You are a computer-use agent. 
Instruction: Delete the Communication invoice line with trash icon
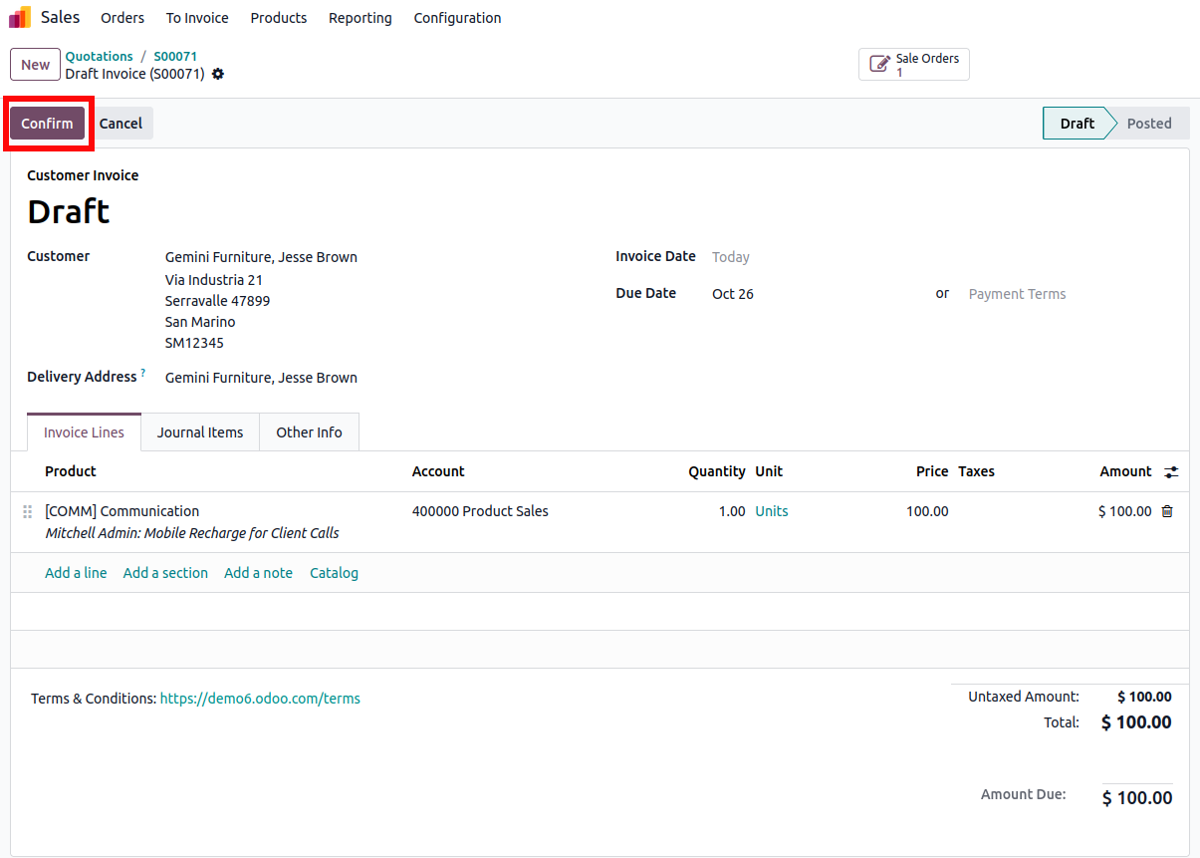point(1167,511)
